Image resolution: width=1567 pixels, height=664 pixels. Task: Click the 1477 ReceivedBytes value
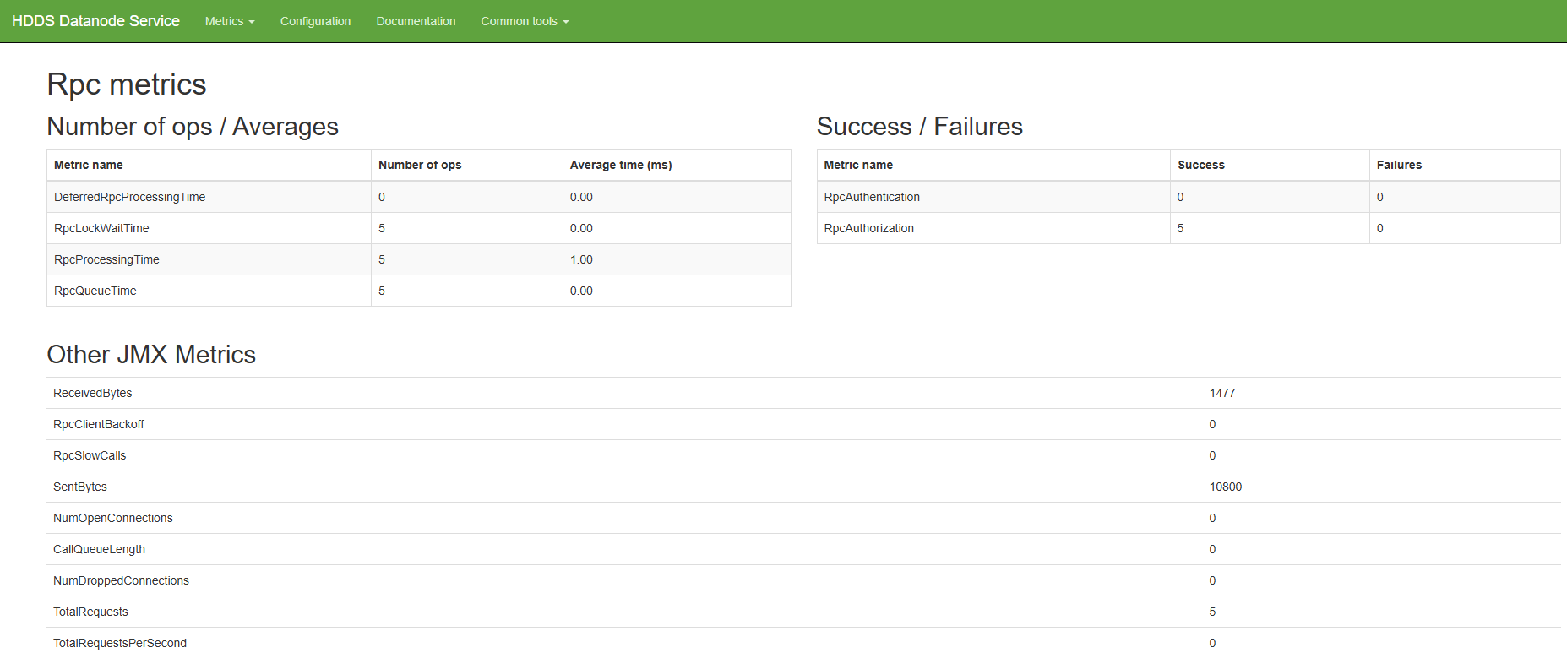(1222, 393)
